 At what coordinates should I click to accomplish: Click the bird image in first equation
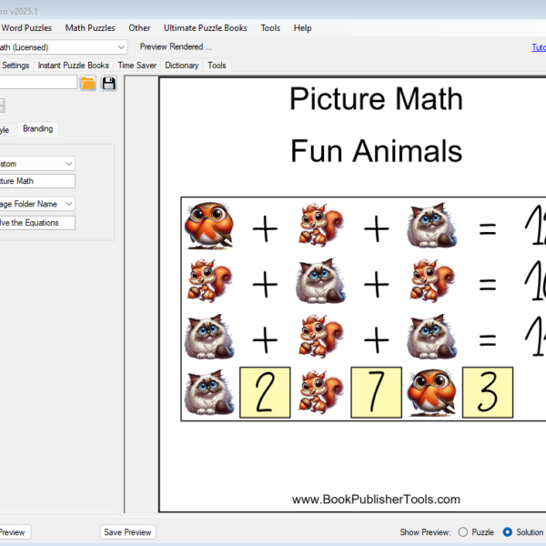(209, 227)
